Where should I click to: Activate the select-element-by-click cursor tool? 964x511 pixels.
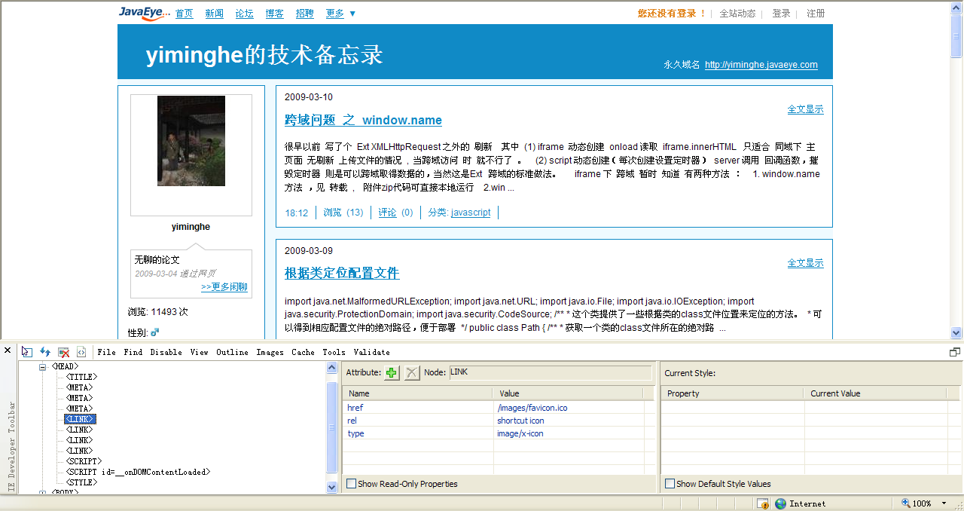27,352
